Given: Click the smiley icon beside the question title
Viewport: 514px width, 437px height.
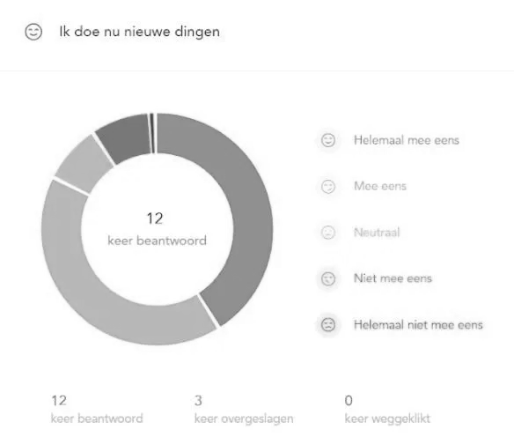Looking at the screenshot, I should [x=33, y=32].
